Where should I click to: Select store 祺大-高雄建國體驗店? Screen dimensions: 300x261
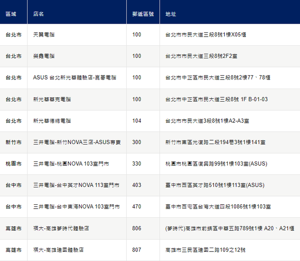point(58,250)
